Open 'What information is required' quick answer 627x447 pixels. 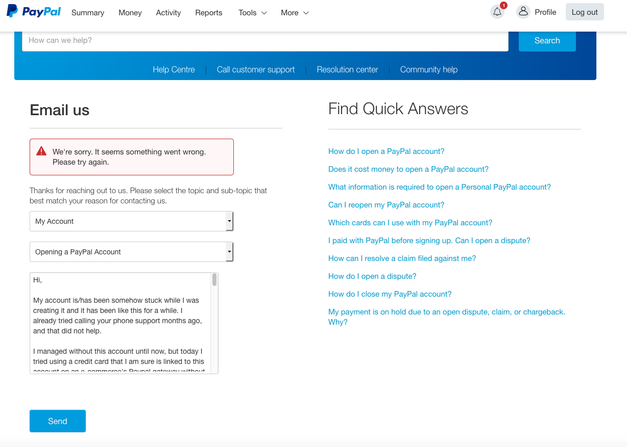click(x=440, y=187)
